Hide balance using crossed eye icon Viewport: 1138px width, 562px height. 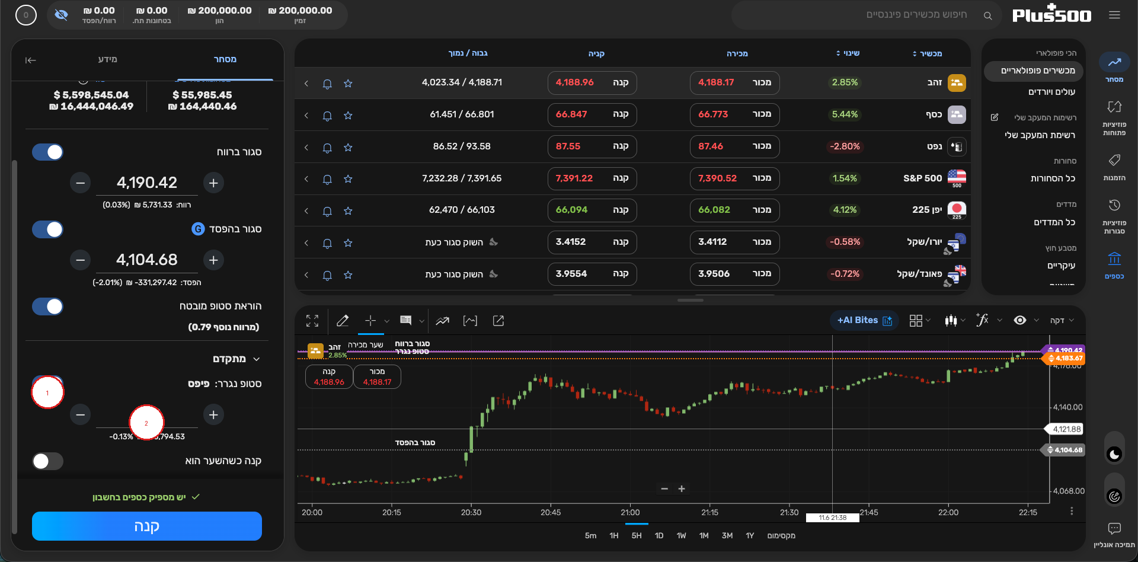61,15
